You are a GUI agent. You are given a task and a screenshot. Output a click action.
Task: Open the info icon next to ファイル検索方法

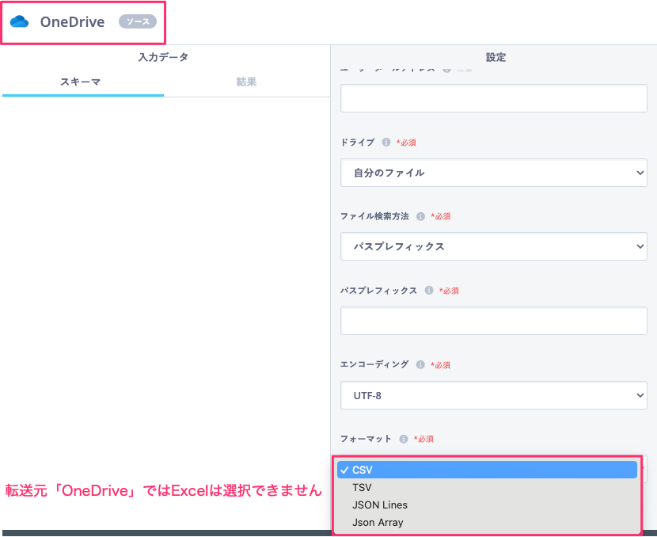(x=420, y=216)
